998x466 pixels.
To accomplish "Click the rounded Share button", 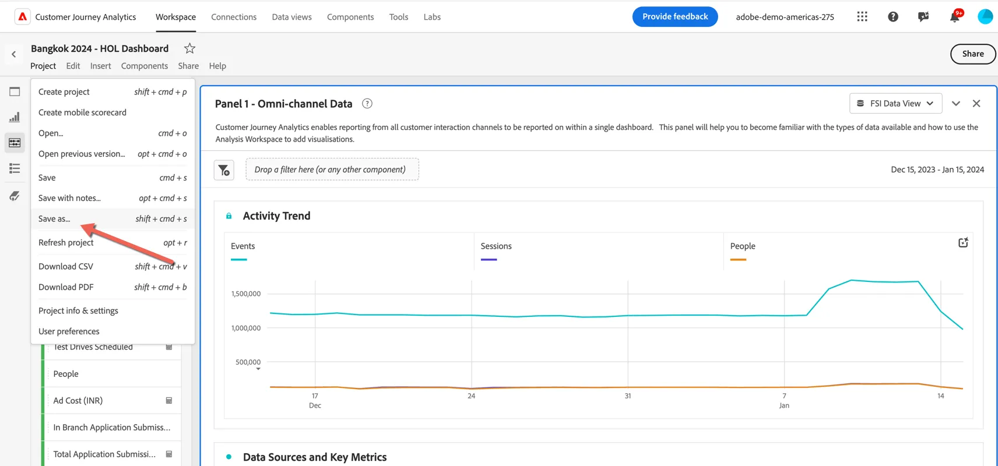I will tap(973, 54).
